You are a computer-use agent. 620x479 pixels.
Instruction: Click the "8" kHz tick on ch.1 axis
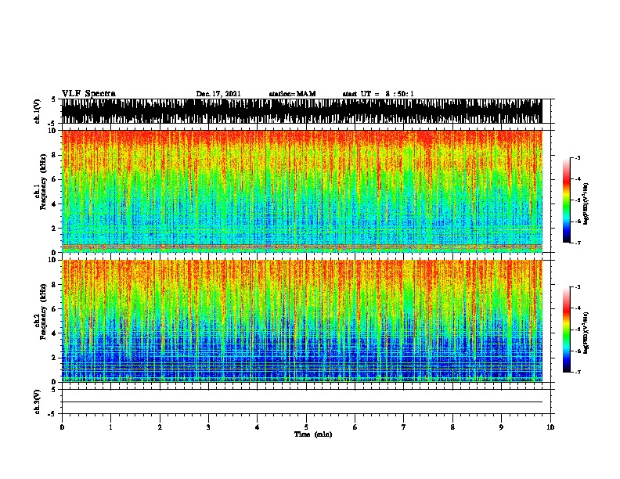(55, 155)
